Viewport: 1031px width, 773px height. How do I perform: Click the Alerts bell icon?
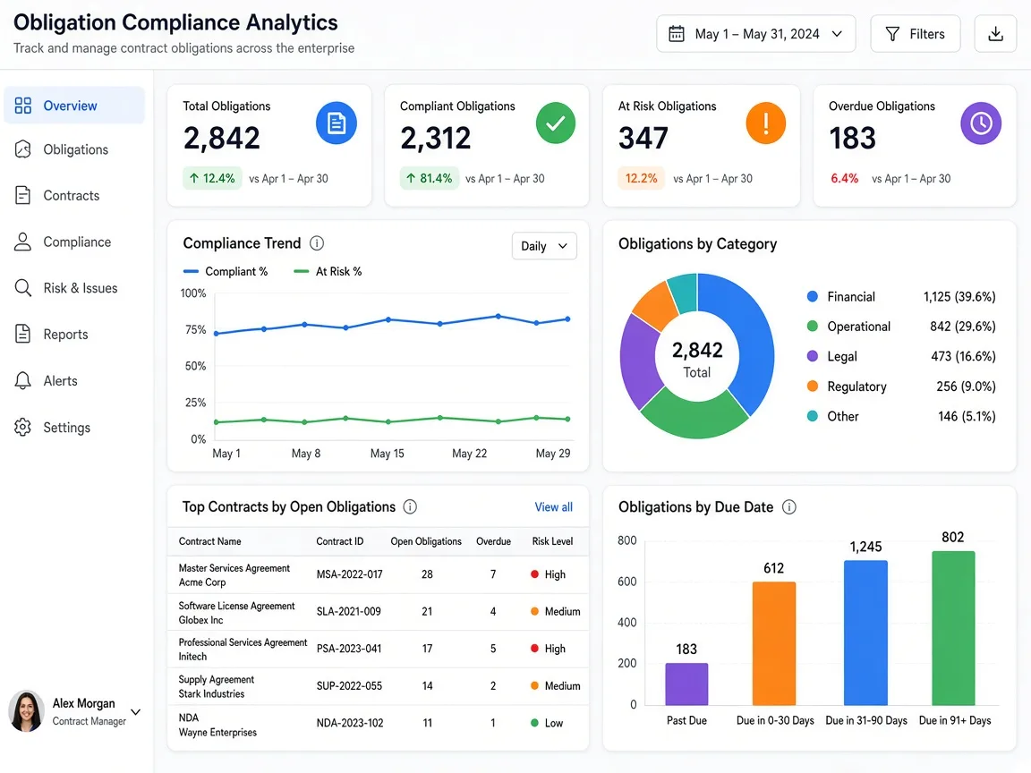(x=23, y=380)
